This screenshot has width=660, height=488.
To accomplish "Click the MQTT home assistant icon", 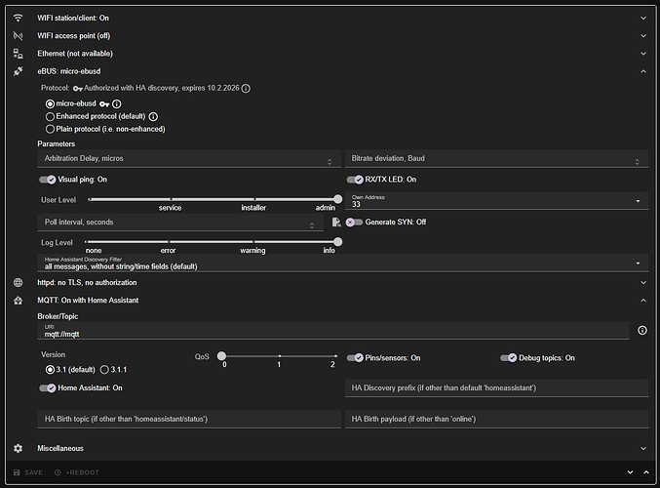I will (x=18, y=300).
